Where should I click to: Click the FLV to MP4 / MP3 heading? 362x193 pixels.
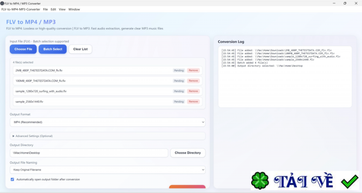31,22
